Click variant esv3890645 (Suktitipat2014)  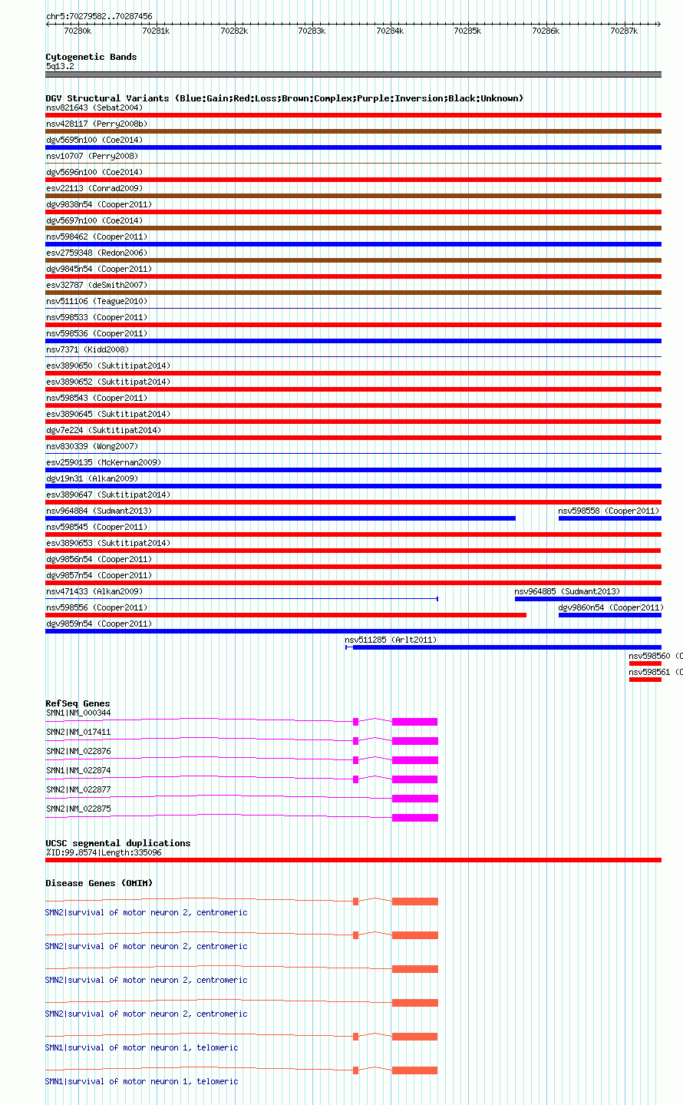pos(108,414)
